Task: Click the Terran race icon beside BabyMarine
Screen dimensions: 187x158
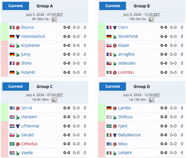Action: (x=115, y=135)
